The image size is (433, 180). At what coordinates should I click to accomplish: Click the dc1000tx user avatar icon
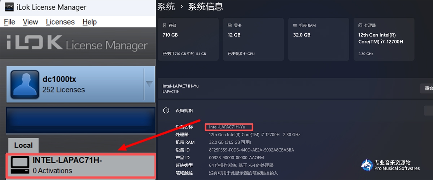pos(25,84)
